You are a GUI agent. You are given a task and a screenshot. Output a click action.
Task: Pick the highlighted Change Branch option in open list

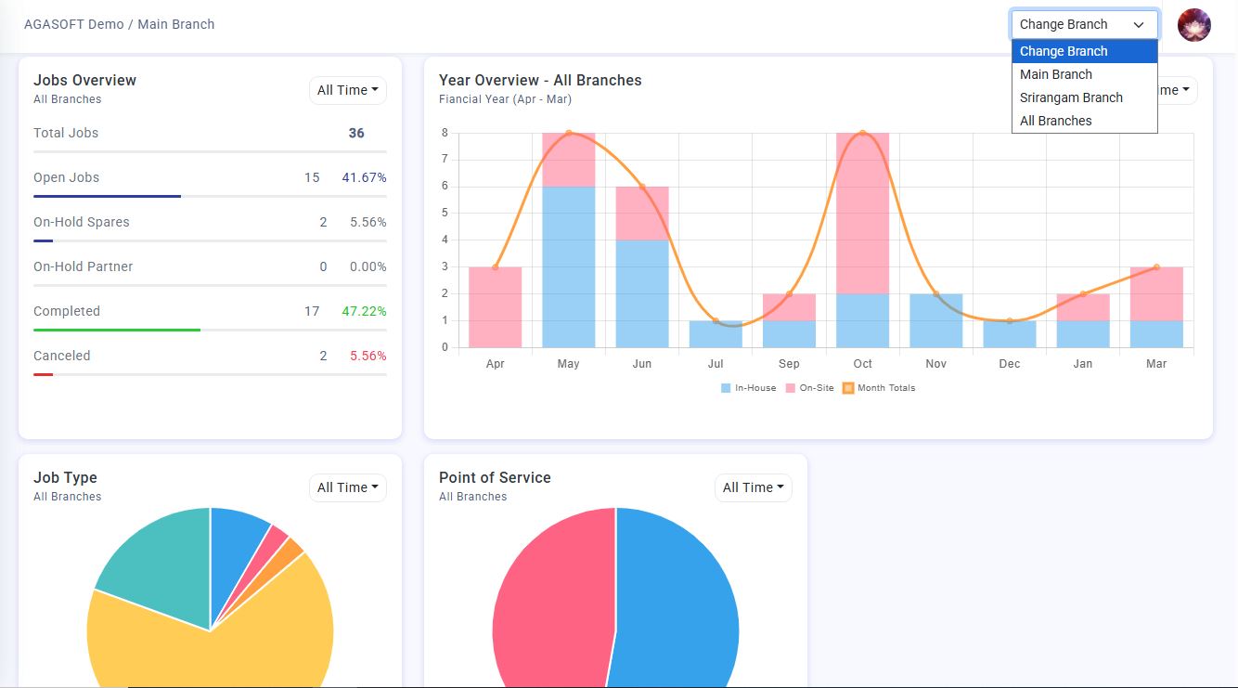1084,51
